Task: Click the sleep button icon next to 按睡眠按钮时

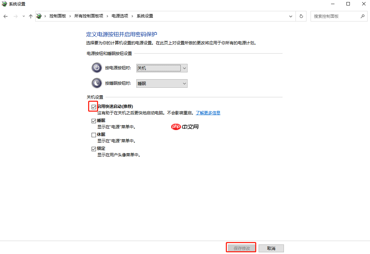Action: tap(97, 83)
